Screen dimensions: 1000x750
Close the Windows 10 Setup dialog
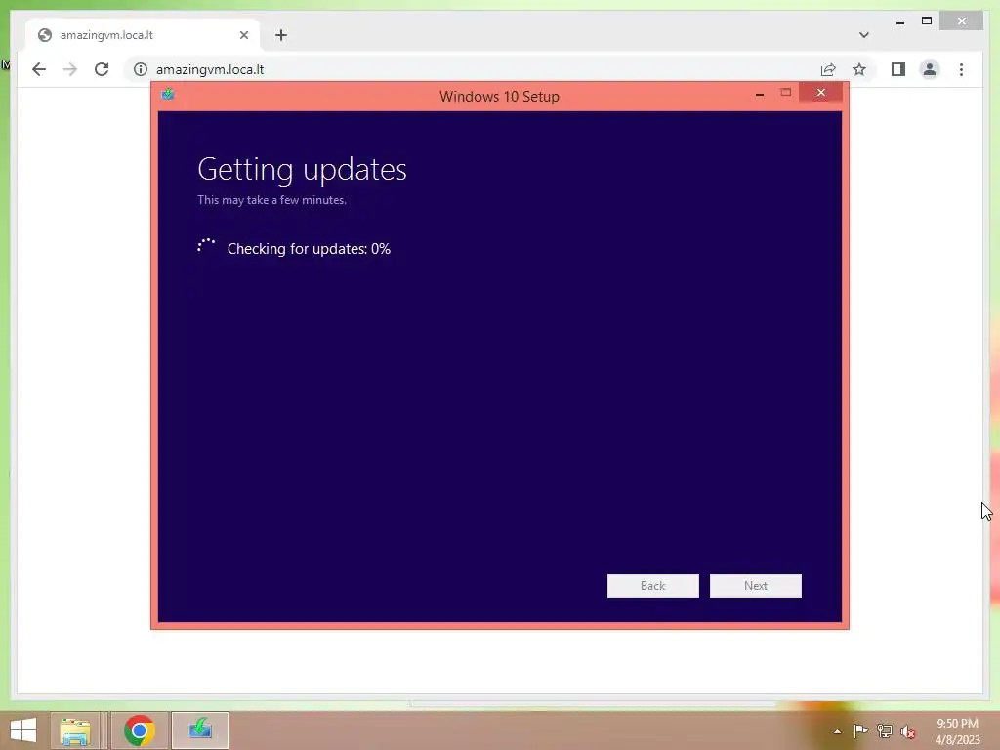pyautogui.click(x=820, y=93)
